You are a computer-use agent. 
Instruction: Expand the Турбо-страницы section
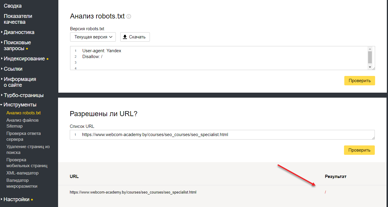[x=23, y=95]
